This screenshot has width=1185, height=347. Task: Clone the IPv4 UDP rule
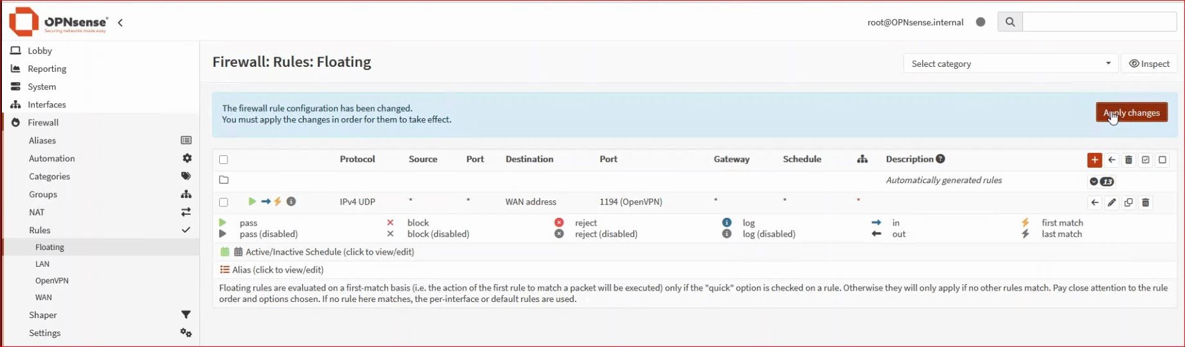click(x=1128, y=202)
